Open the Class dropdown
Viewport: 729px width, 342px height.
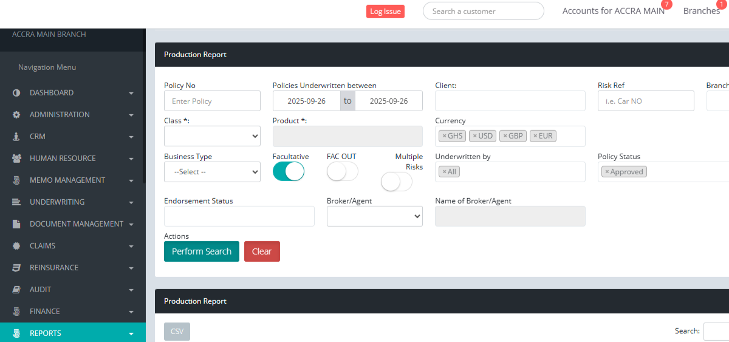212,137
